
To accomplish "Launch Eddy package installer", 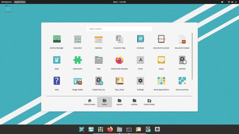I will tap(57, 63).
